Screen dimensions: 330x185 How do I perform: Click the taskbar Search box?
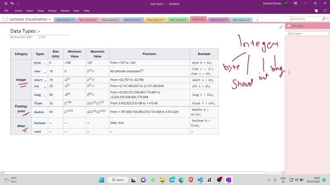118,180
